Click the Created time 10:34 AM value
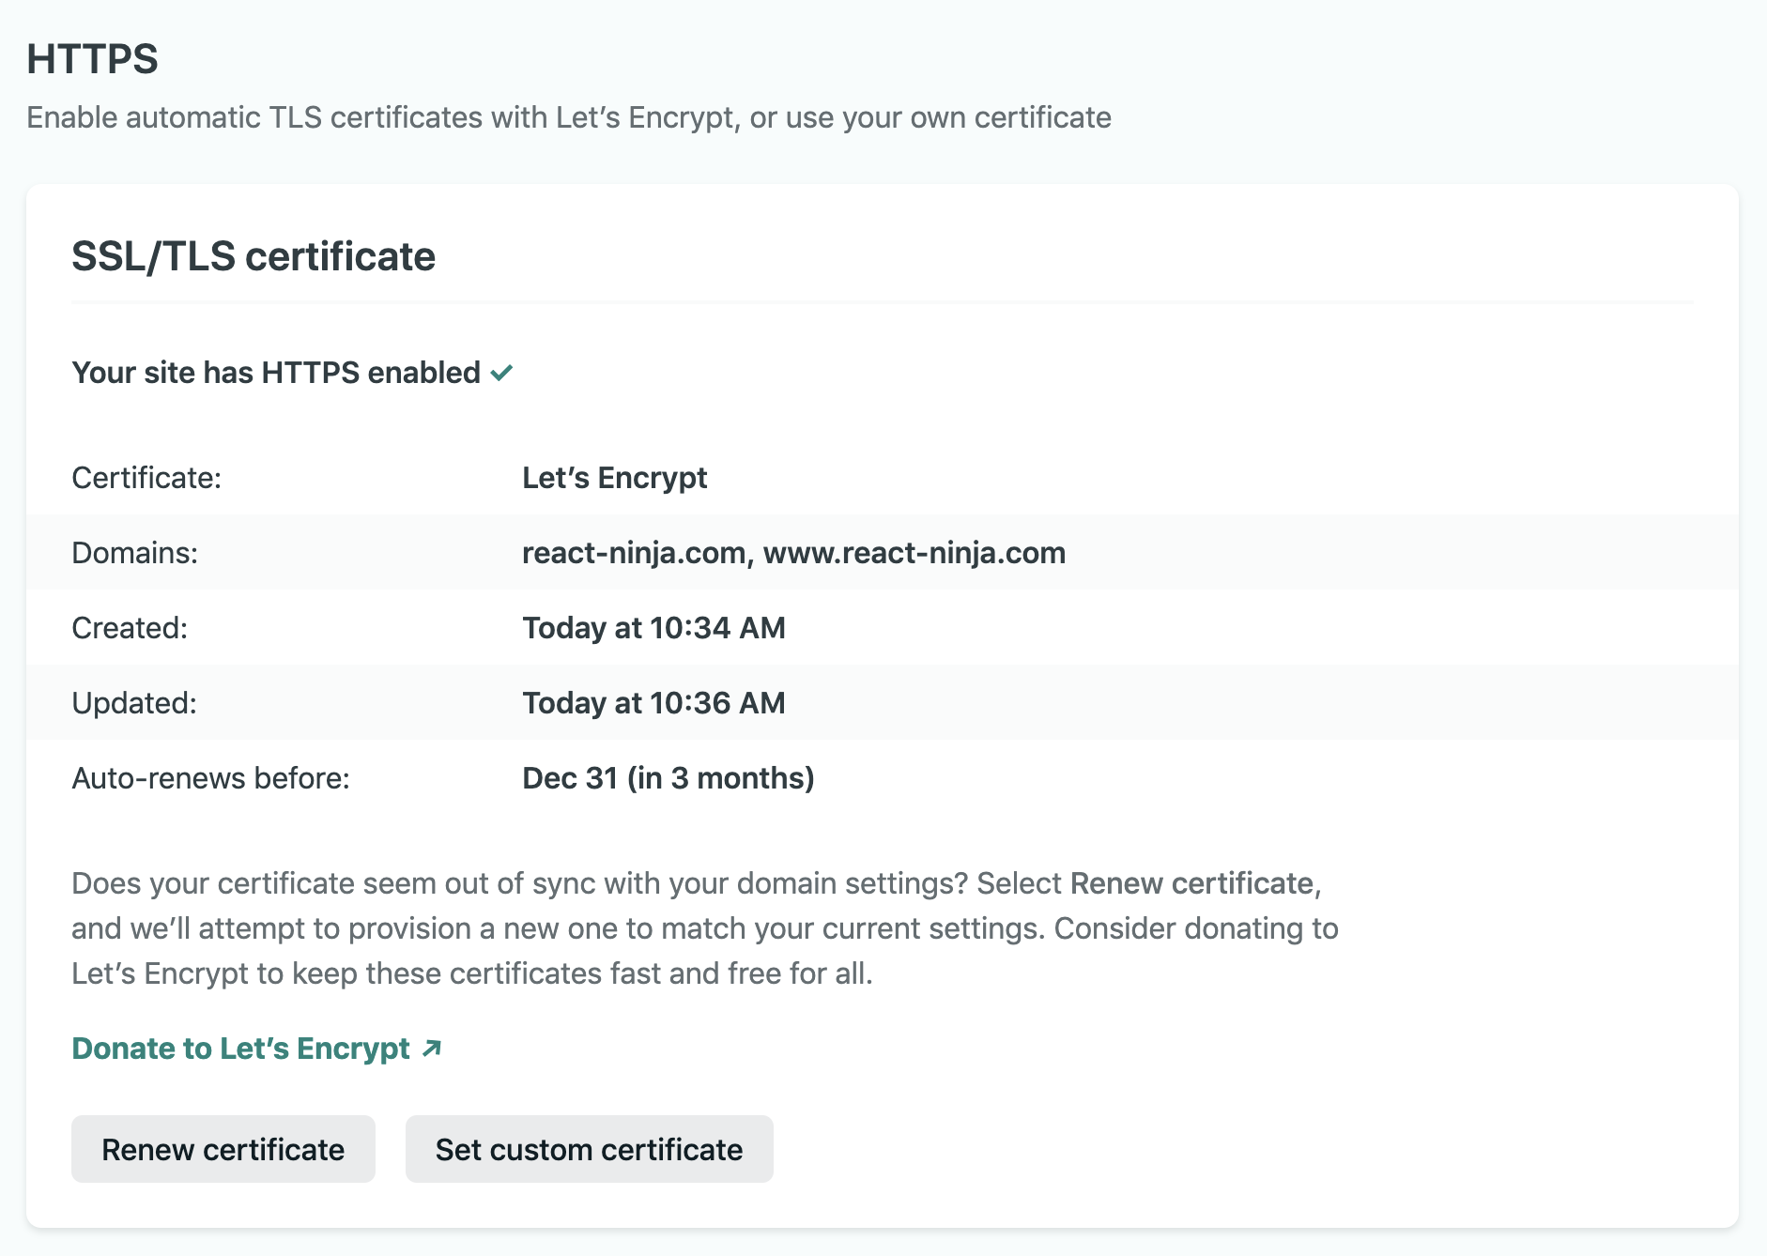1767x1256 pixels. (653, 628)
